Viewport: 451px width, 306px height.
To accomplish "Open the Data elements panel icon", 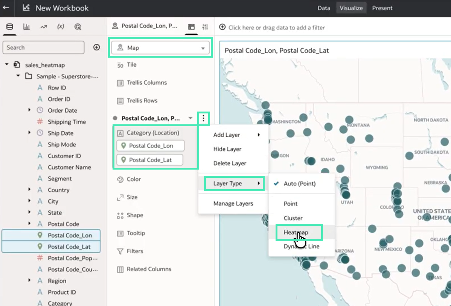I will tap(9, 27).
